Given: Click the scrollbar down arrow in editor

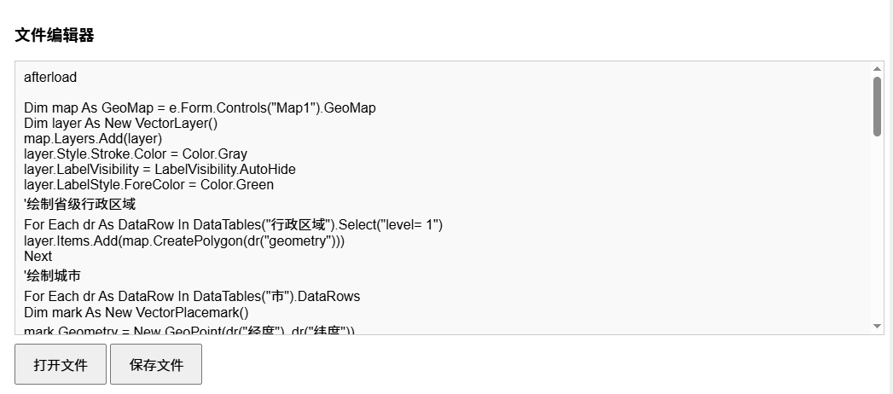Looking at the screenshot, I should tap(878, 326).
